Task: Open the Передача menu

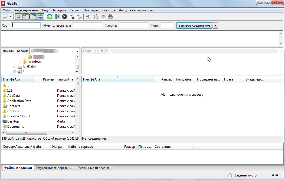Action: coord(58,10)
